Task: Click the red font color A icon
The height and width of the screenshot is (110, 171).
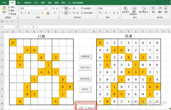Action: pyautogui.click(x=48, y=13)
